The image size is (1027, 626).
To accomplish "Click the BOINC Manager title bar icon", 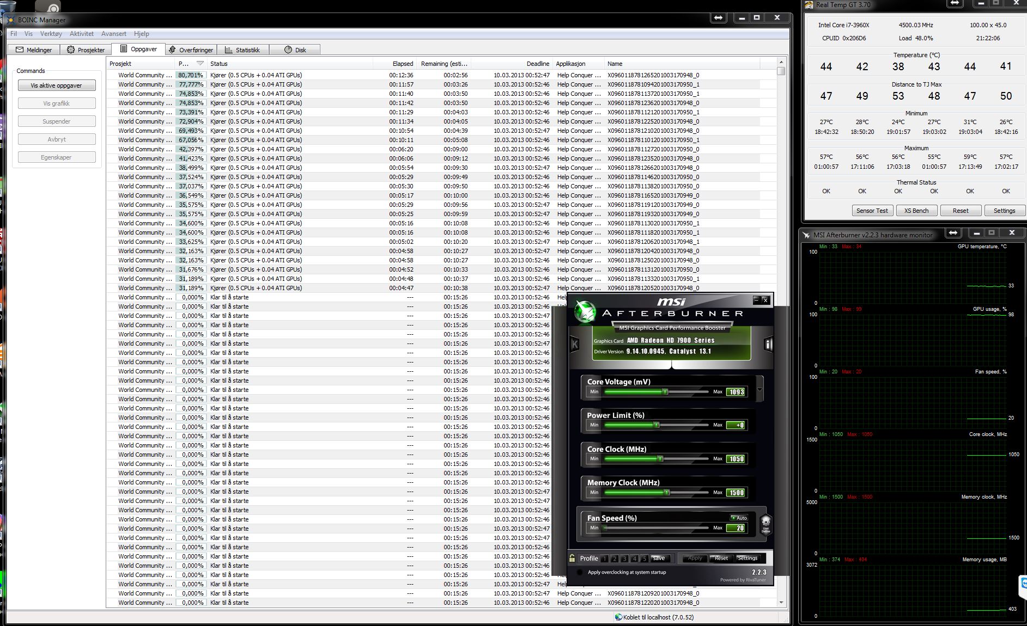I will coord(11,20).
